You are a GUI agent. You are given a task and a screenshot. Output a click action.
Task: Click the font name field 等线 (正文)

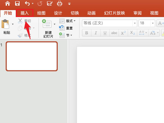[108, 23]
